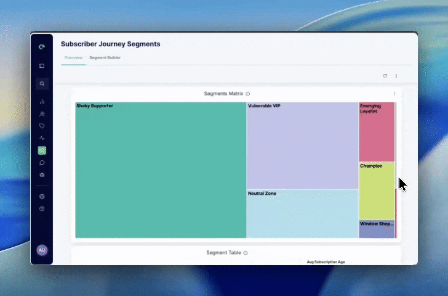
Task: Click the chat bubble icon in the sidebar
Action: click(x=42, y=163)
